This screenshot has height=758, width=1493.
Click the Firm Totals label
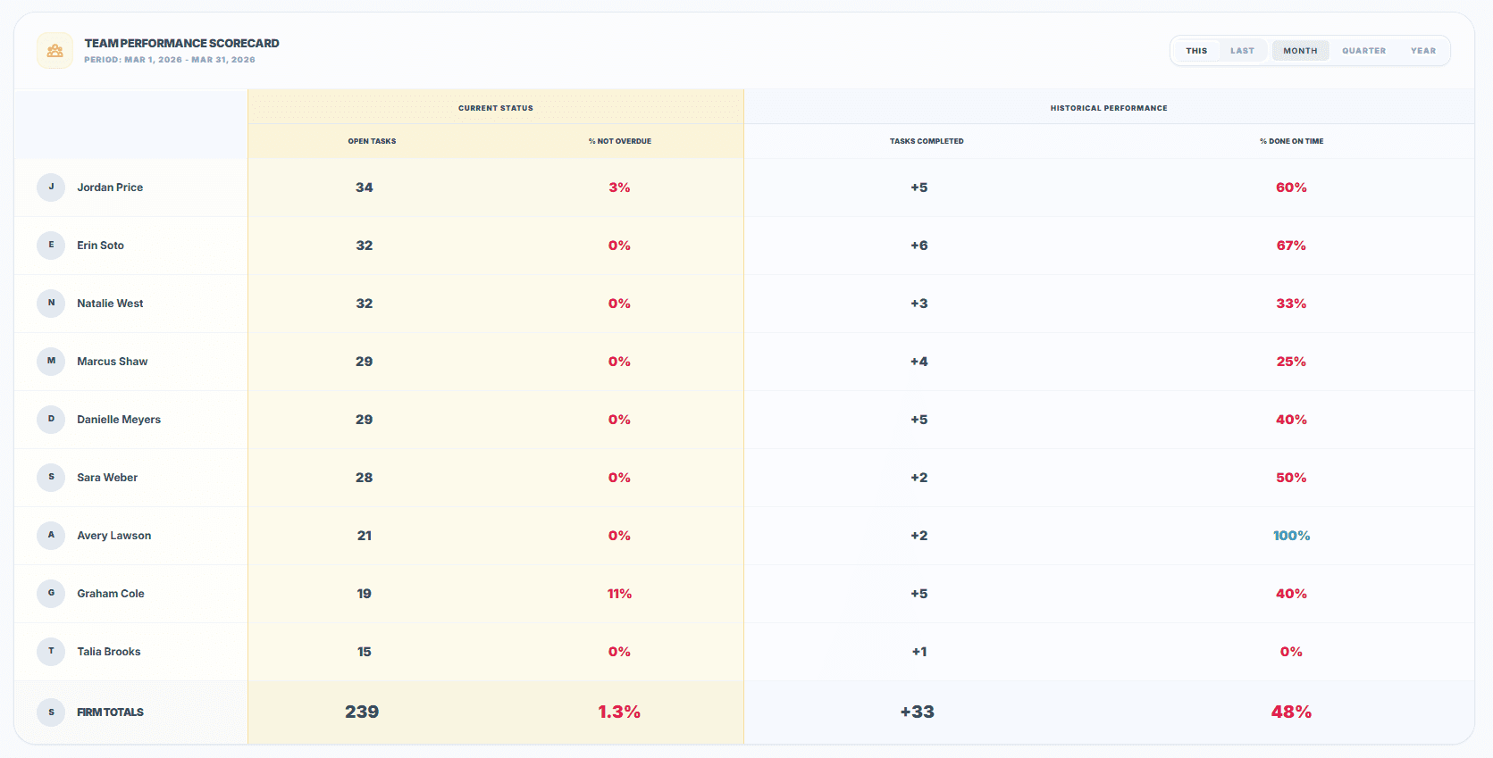pos(110,712)
